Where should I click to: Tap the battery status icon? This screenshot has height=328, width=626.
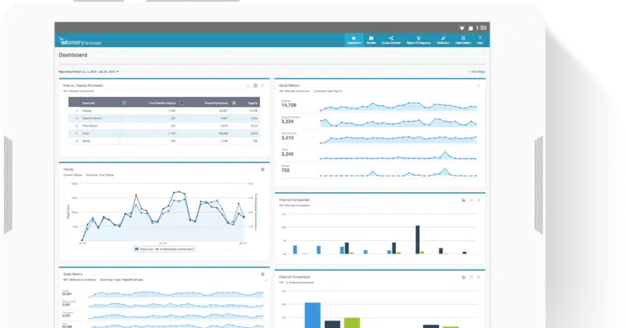(x=470, y=28)
